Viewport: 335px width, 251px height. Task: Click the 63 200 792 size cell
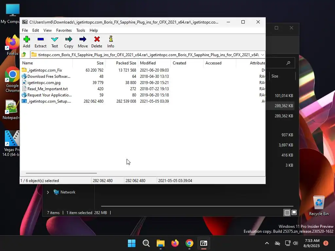pyautogui.click(x=95, y=70)
